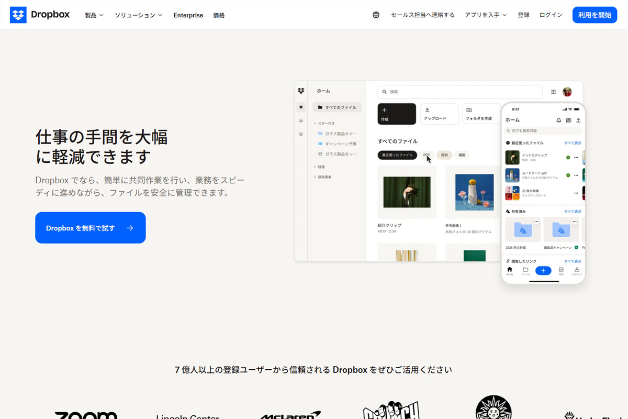Click the Zoom customer logo
628x419 pixels.
86,415
